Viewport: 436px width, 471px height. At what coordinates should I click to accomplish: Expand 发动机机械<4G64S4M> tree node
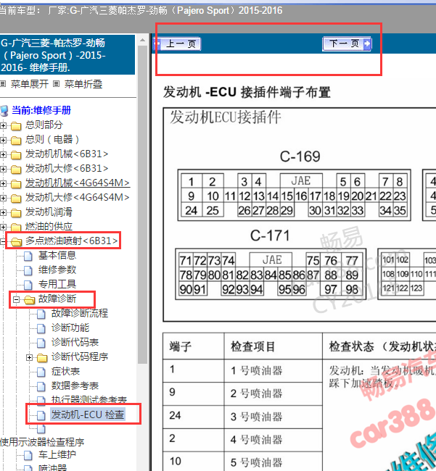[3, 183]
